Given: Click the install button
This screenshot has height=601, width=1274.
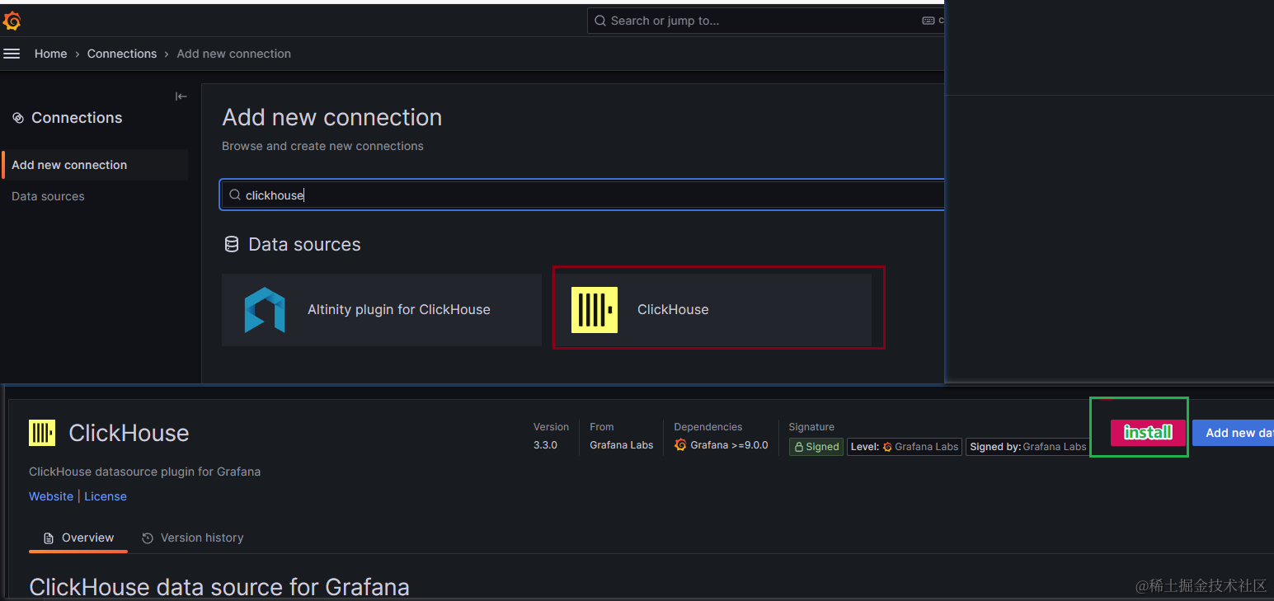Looking at the screenshot, I should click(1148, 433).
